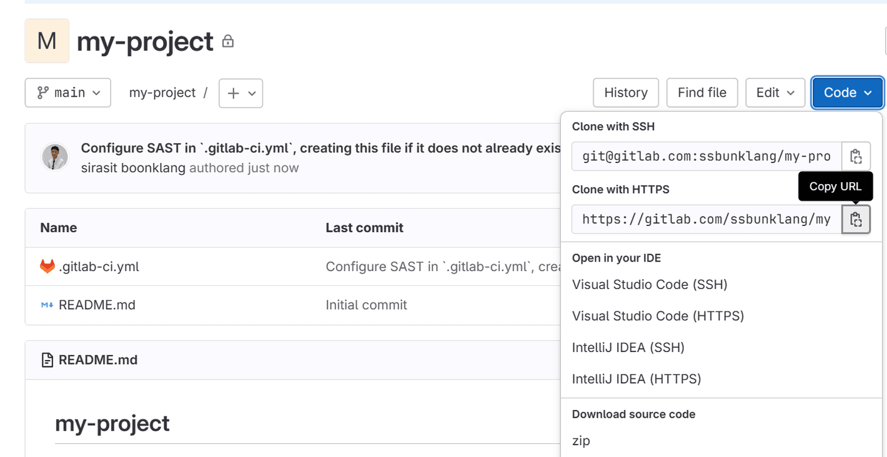The height and width of the screenshot is (457, 887).
Task: Click the document icon in the README.md header
Action: pos(46,360)
